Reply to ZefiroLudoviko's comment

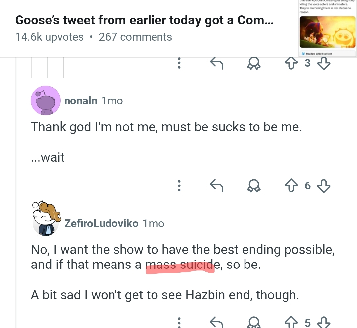217,322
